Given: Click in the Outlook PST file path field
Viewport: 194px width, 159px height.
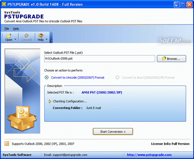Looking at the screenshot, I should tap(100, 59).
